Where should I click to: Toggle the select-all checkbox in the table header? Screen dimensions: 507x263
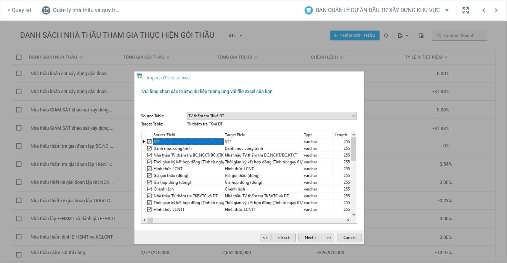tap(18, 56)
